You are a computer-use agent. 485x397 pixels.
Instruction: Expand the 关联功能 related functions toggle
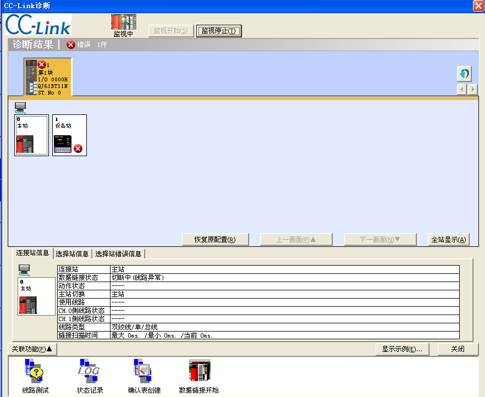32,349
